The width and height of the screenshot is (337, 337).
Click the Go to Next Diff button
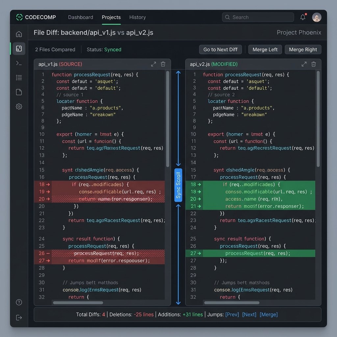220,49
